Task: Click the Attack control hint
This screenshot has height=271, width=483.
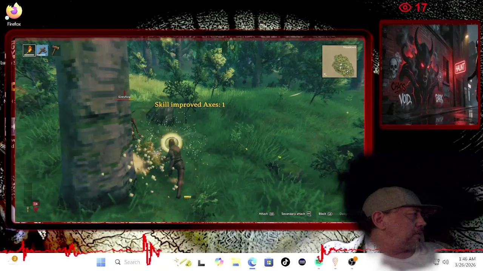Action: [x=266, y=214]
